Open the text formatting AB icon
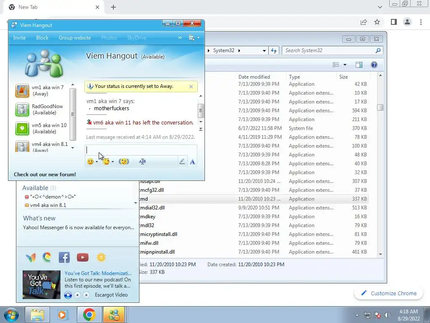 point(142,161)
